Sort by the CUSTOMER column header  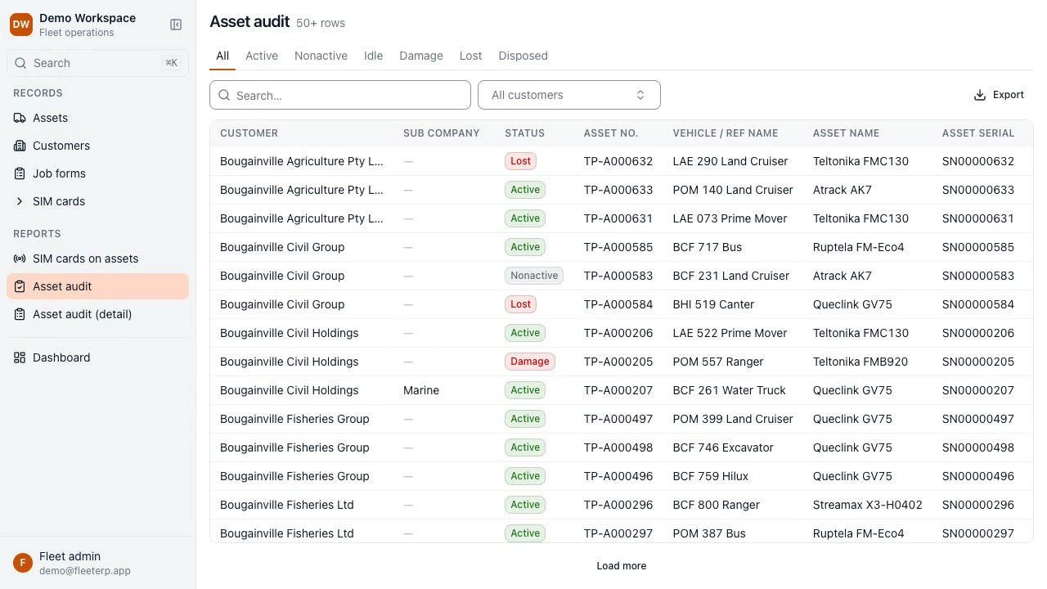pyautogui.click(x=249, y=133)
